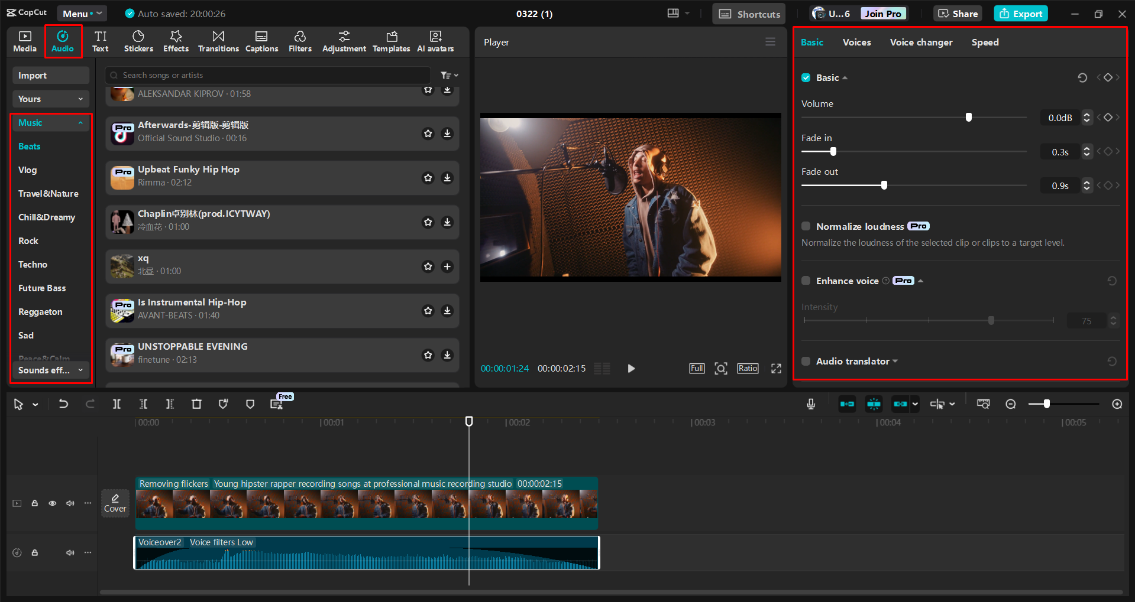This screenshot has height=602, width=1135.
Task: Open the Transitions panel
Action: [218, 41]
